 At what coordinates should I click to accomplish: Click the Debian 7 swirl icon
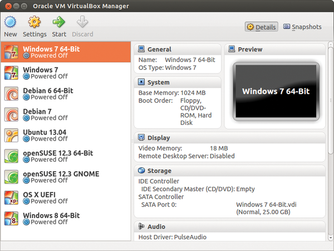tap(11, 114)
